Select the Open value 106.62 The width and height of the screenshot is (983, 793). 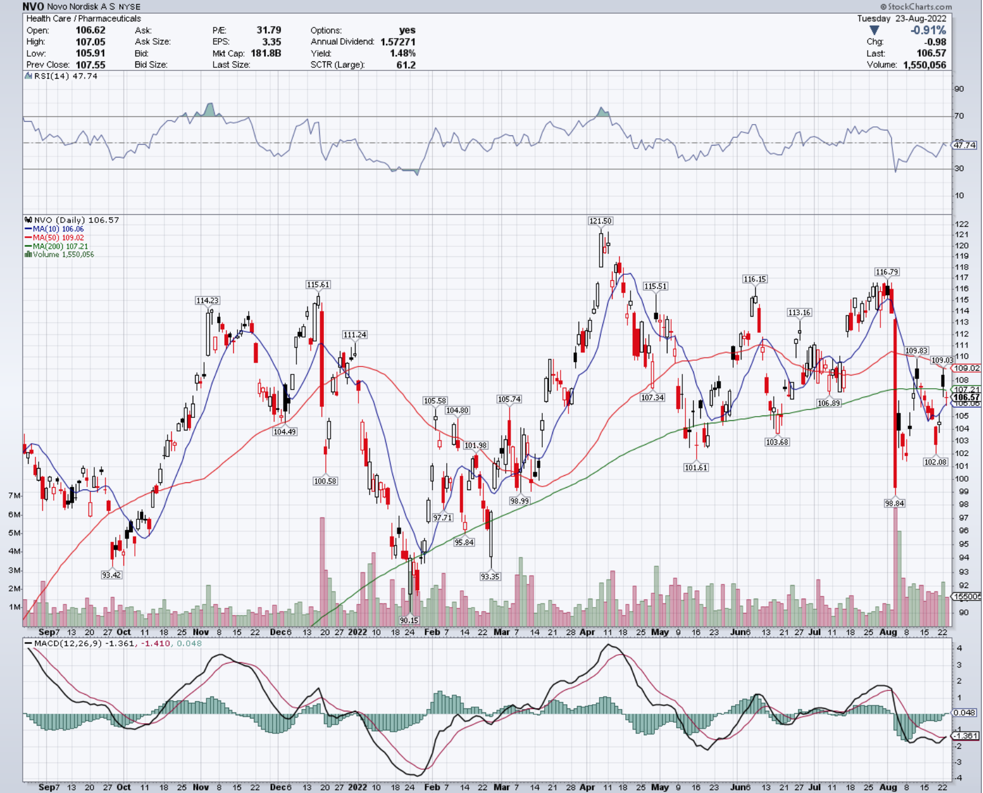pyautogui.click(x=91, y=30)
